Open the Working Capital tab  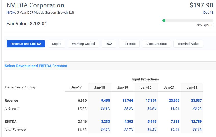(x=83, y=44)
